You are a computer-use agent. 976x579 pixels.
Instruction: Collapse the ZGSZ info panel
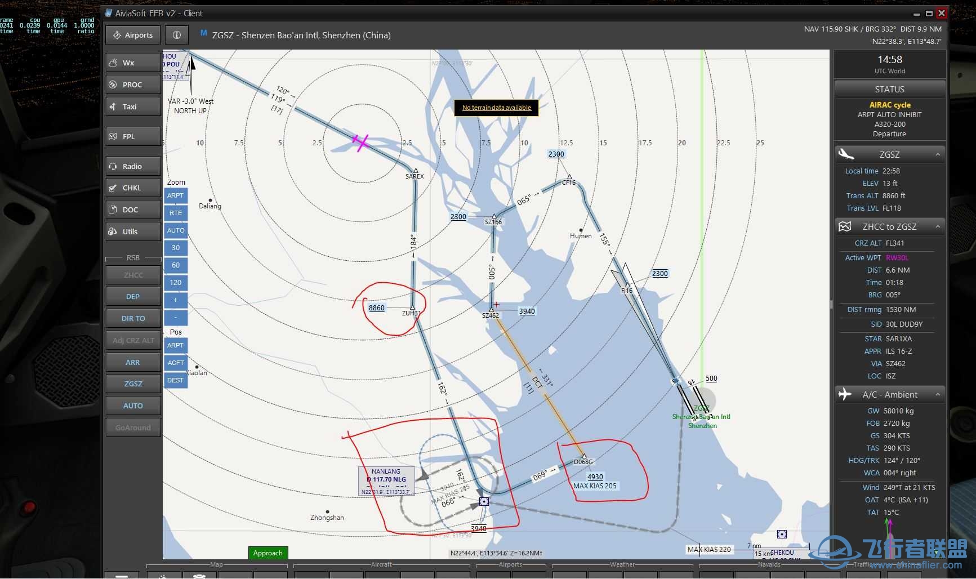point(937,154)
